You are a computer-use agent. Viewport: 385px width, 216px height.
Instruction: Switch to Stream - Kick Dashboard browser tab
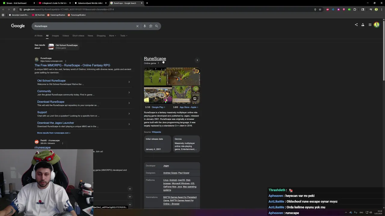tap(18, 3)
